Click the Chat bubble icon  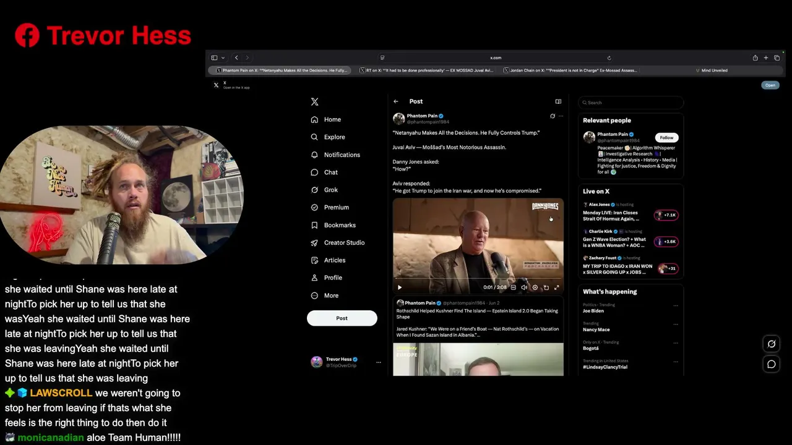point(314,172)
